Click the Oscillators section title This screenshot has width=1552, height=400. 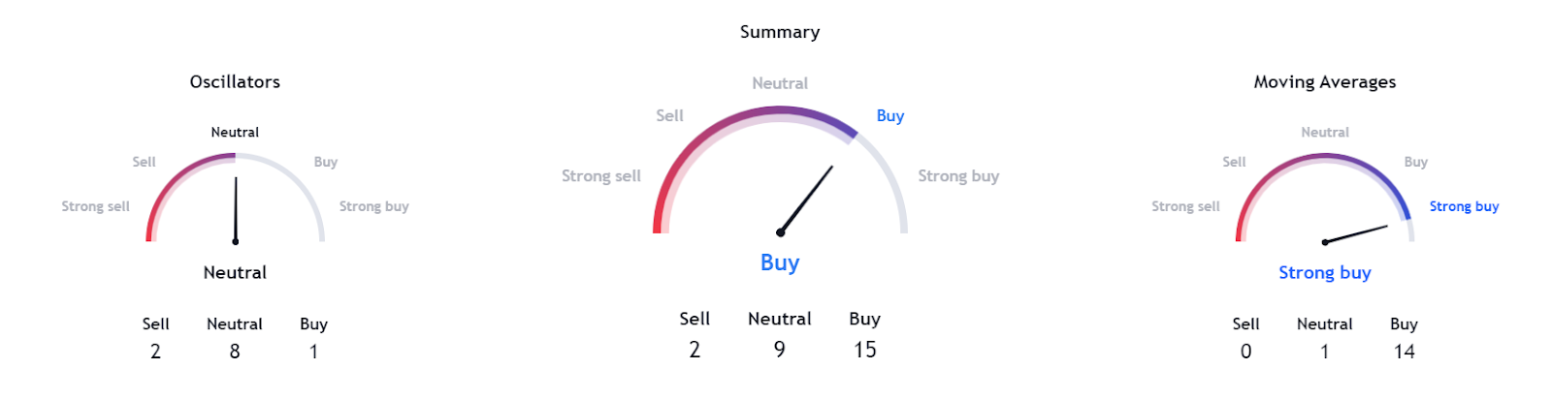pos(235,82)
